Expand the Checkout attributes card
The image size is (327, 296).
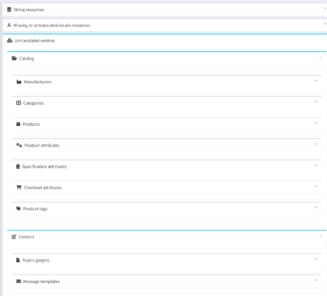click(316, 186)
